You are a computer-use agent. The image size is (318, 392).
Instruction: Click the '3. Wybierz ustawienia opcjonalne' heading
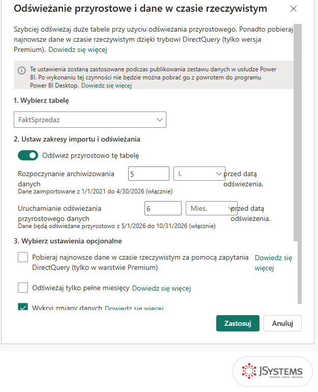click(x=68, y=241)
